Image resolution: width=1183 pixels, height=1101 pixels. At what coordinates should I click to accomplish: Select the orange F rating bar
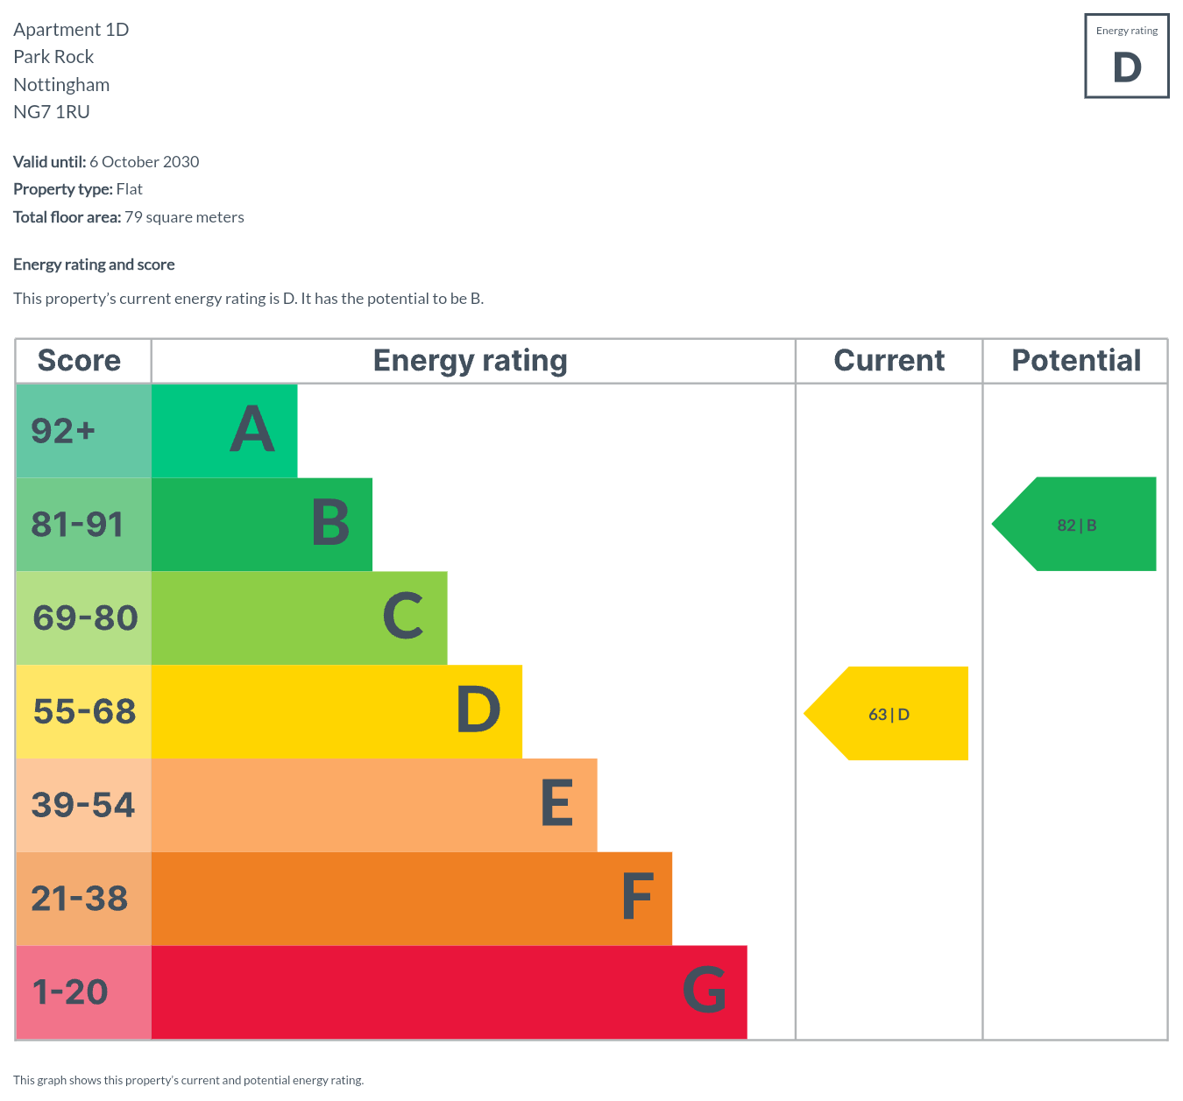411,899
